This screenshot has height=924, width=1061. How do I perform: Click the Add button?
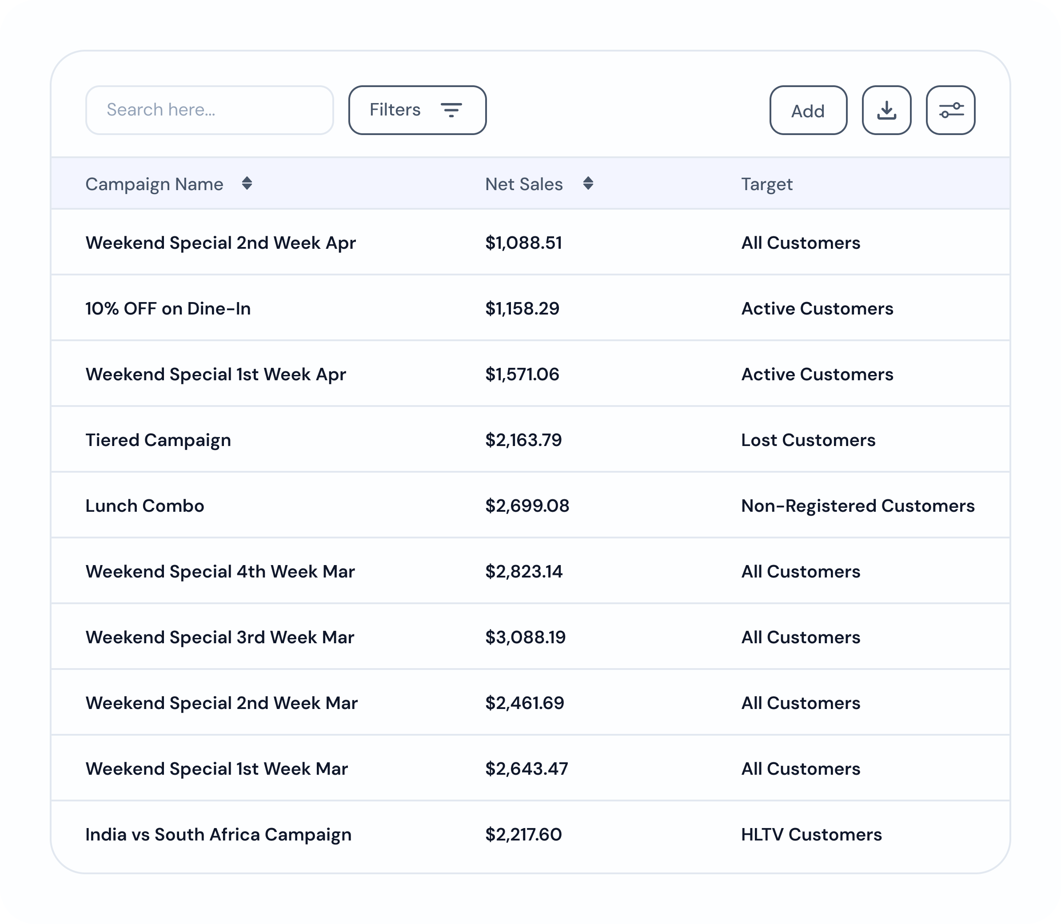tap(808, 110)
